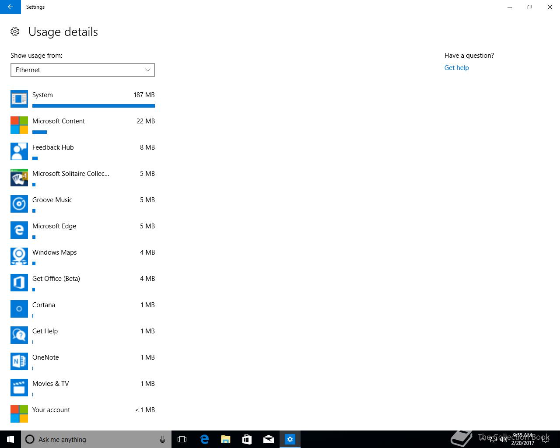Viewport: 560px width, 448px height.
Task: Click the Ask me anything search box
Action: (x=96, y=439)
